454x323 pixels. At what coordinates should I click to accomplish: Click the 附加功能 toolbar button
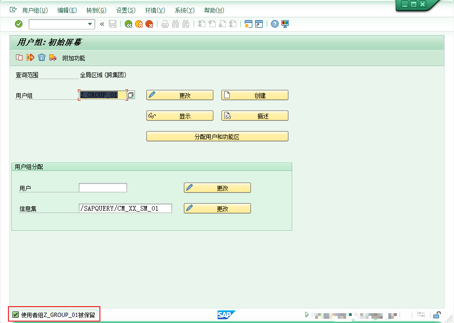coord(74,58)
